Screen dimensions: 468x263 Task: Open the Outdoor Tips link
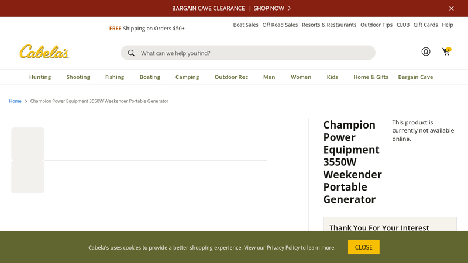376,25
